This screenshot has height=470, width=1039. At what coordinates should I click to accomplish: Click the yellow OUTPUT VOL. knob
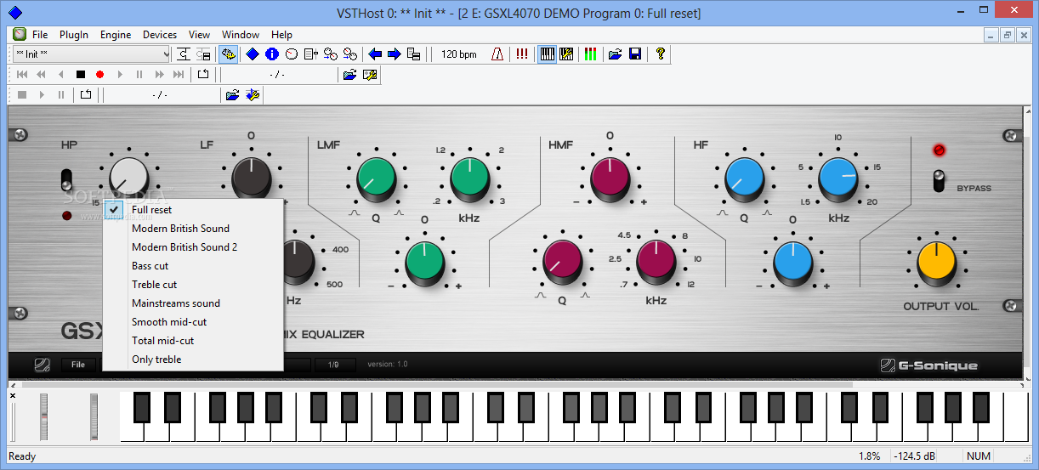click(936, 263)
